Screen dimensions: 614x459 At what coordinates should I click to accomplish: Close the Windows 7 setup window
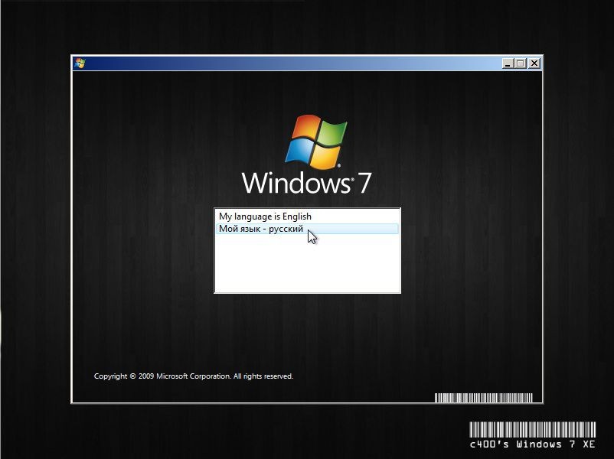point(534,63)
